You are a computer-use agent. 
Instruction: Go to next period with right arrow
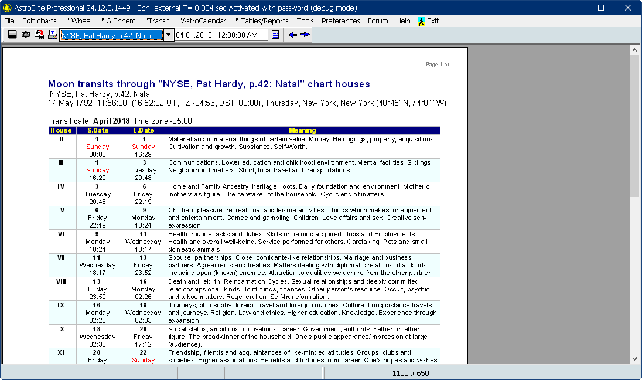(305, 35)
